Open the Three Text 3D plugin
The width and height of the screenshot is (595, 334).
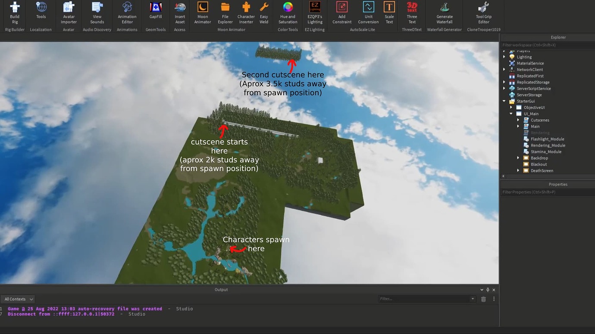pyautogui.click(x=412, y=13)
